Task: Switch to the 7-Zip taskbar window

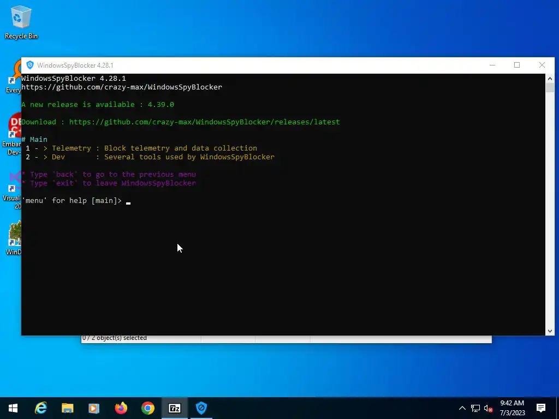Action: point(174,408)
